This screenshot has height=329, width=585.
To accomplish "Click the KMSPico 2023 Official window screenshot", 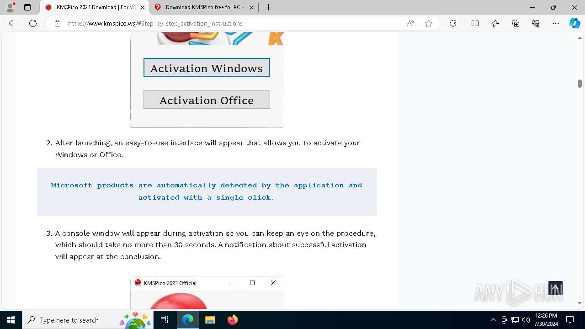I will point(207,292).
